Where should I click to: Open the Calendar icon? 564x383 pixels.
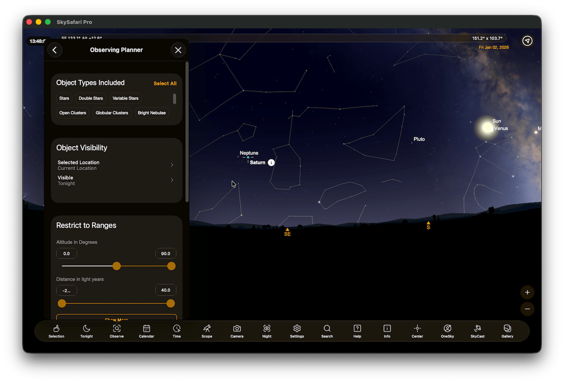pos(147,331)
